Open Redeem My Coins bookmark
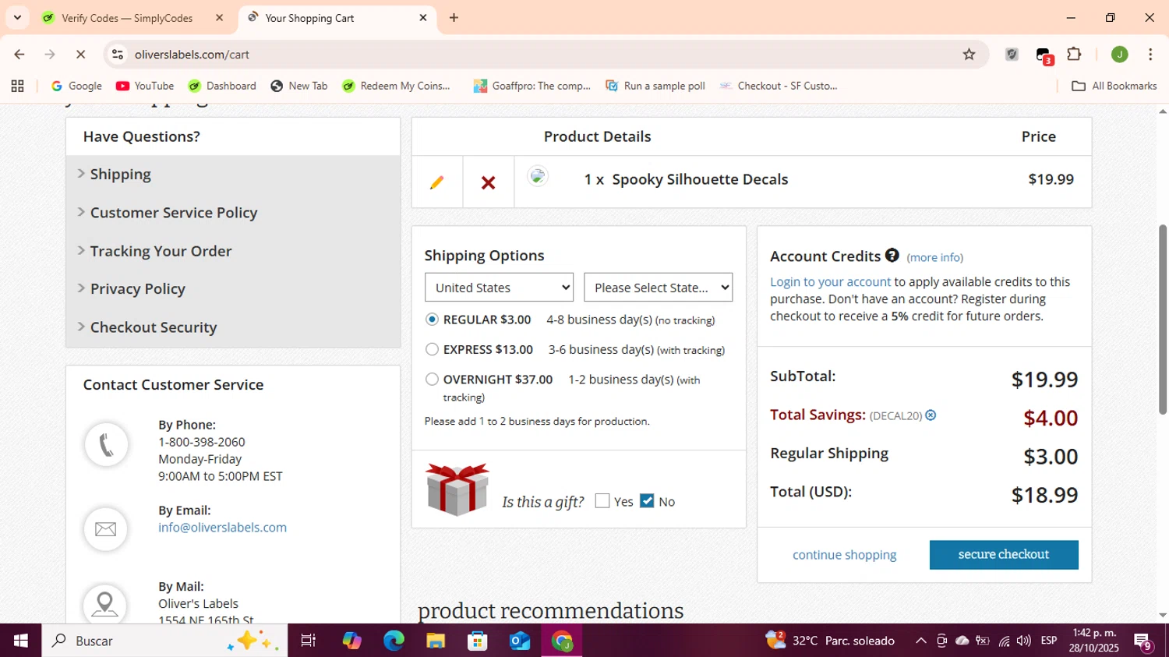1169x657 pixels. coord(397,86)
